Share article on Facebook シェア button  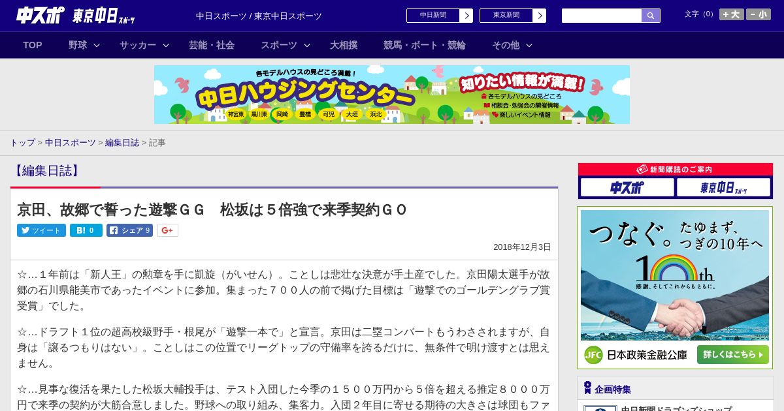click(x=129, y=230)
